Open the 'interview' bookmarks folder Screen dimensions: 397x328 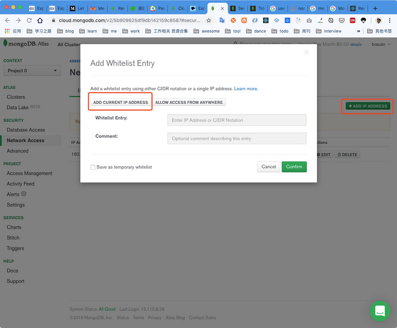[329, 31]
